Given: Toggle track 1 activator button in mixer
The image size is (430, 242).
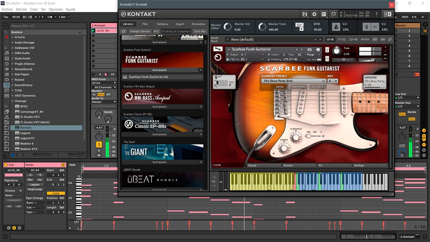Looking at the screenshot, I should 99,144.
